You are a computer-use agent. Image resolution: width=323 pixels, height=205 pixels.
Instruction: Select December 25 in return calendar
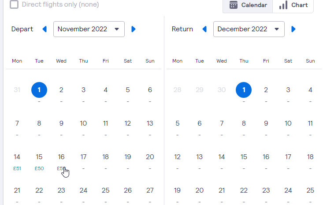pyautogui.click(x=310, y=190)
